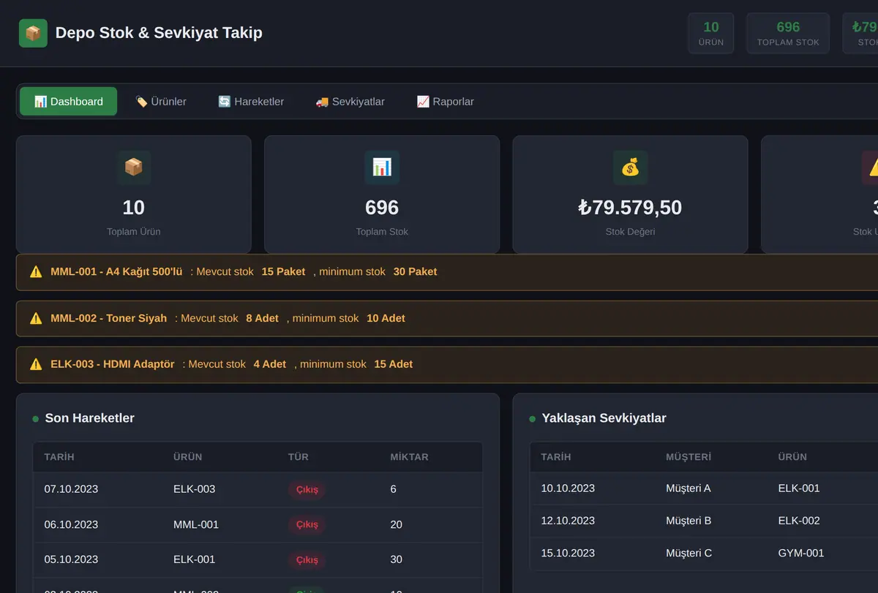The image size is (878, 593).
Task: Click the Depo Stok & Sevkiyat Takip title
Action: pos(159,33)
